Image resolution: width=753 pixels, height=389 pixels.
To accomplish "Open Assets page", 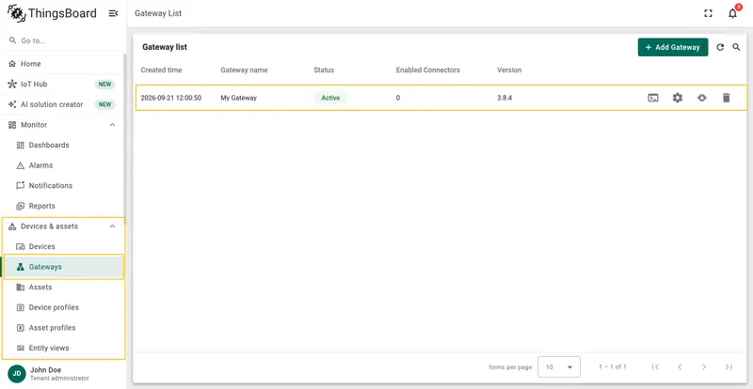I will click(63, 287).
